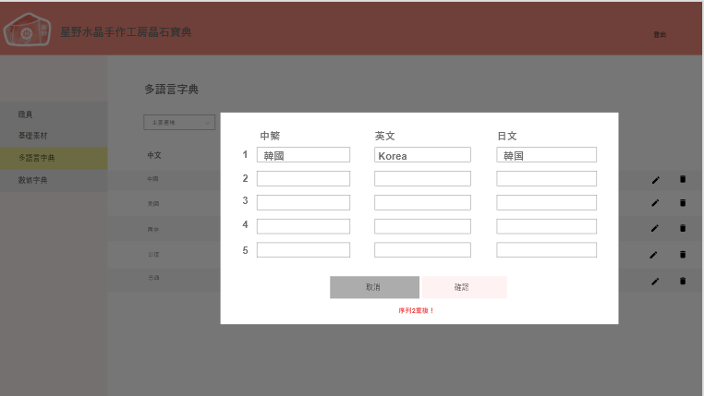Viewport: 704px width, 396px height.
Task: Click the edit pencil for the 中國 row
Action: 655,179
